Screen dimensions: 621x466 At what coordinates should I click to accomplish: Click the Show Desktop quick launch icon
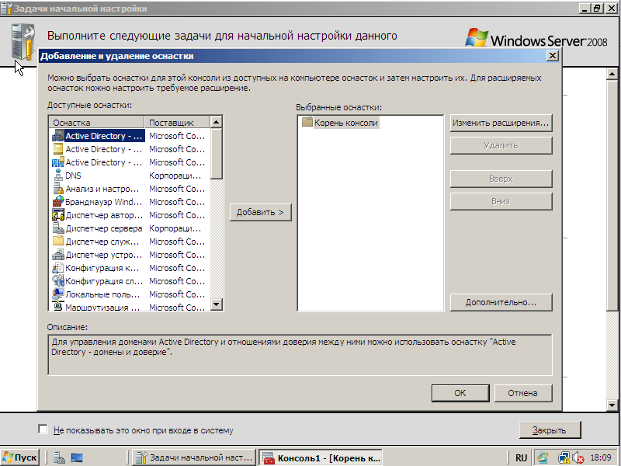pos(76,457)
